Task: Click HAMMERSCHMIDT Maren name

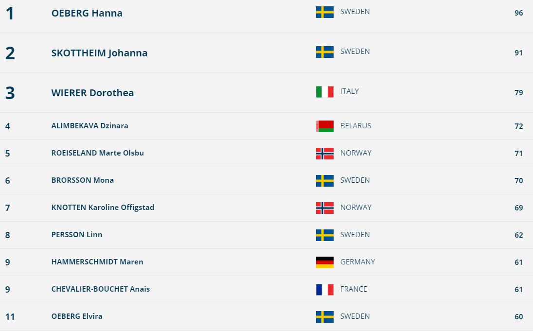Action: (97, 262)
